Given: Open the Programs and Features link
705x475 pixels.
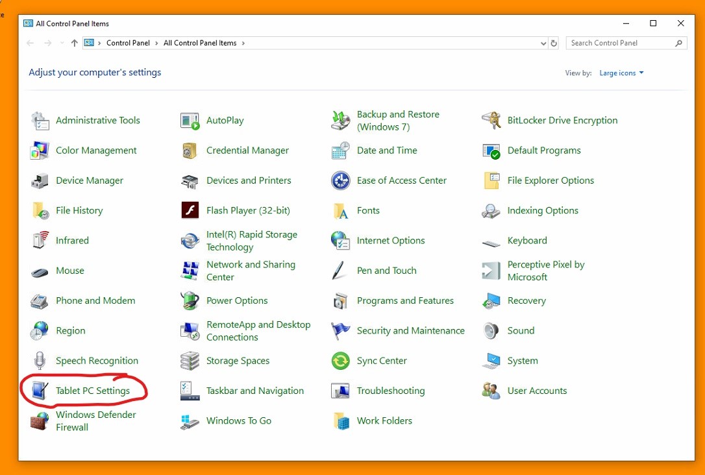Looking at the screenshot, I should point(405,300).
